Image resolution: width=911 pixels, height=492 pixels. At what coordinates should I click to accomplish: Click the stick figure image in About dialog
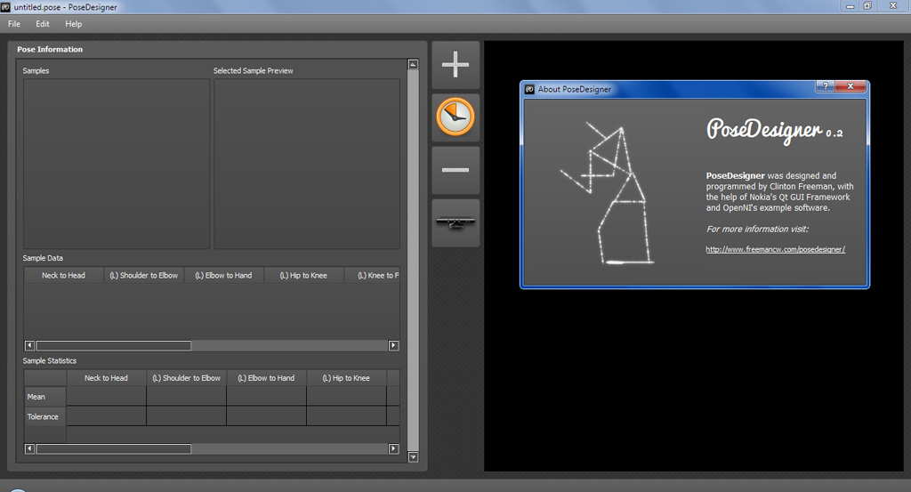point(607,192)
